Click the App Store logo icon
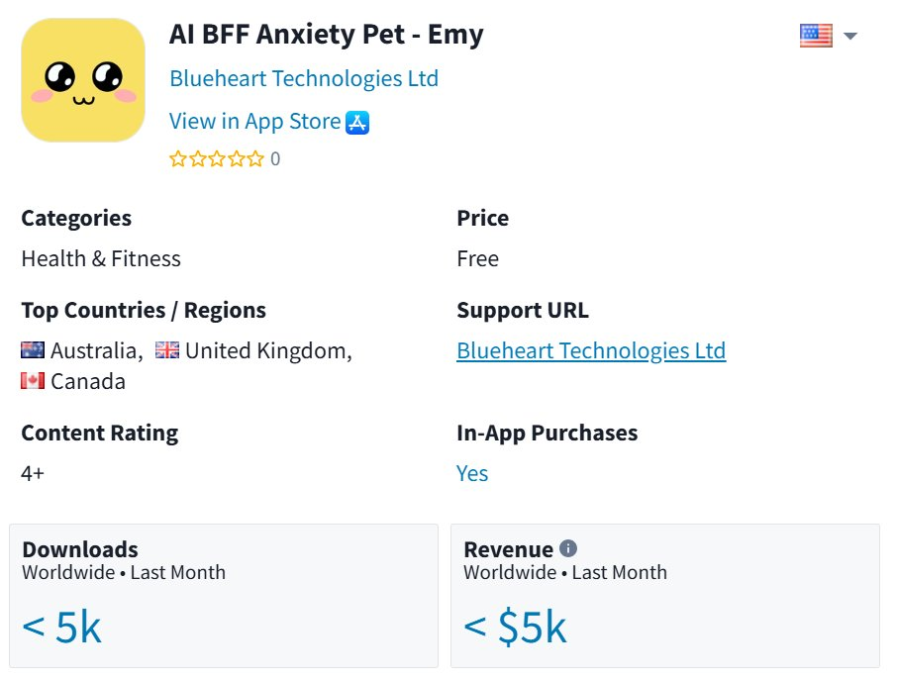Screen dimensions: 897x679 [x=357, y=122]
